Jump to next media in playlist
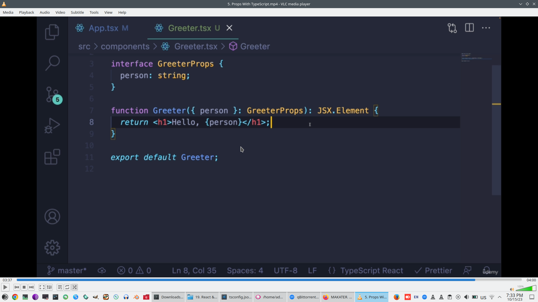The height and width of the screenshot is (302, 538). (31, 287)
